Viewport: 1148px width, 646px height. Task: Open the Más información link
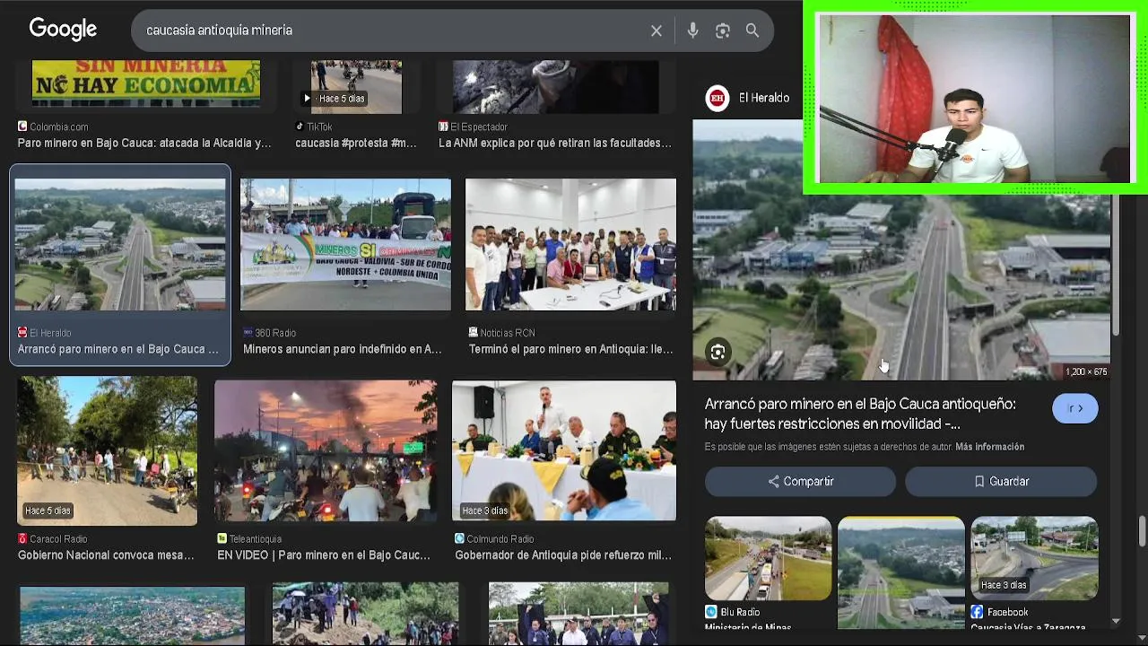click(x=989, y=447)
